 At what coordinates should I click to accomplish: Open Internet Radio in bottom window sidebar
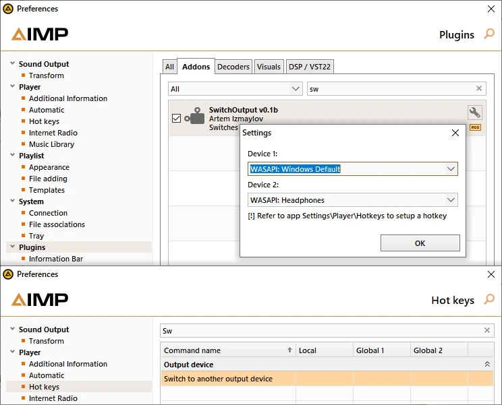point(53,398)
